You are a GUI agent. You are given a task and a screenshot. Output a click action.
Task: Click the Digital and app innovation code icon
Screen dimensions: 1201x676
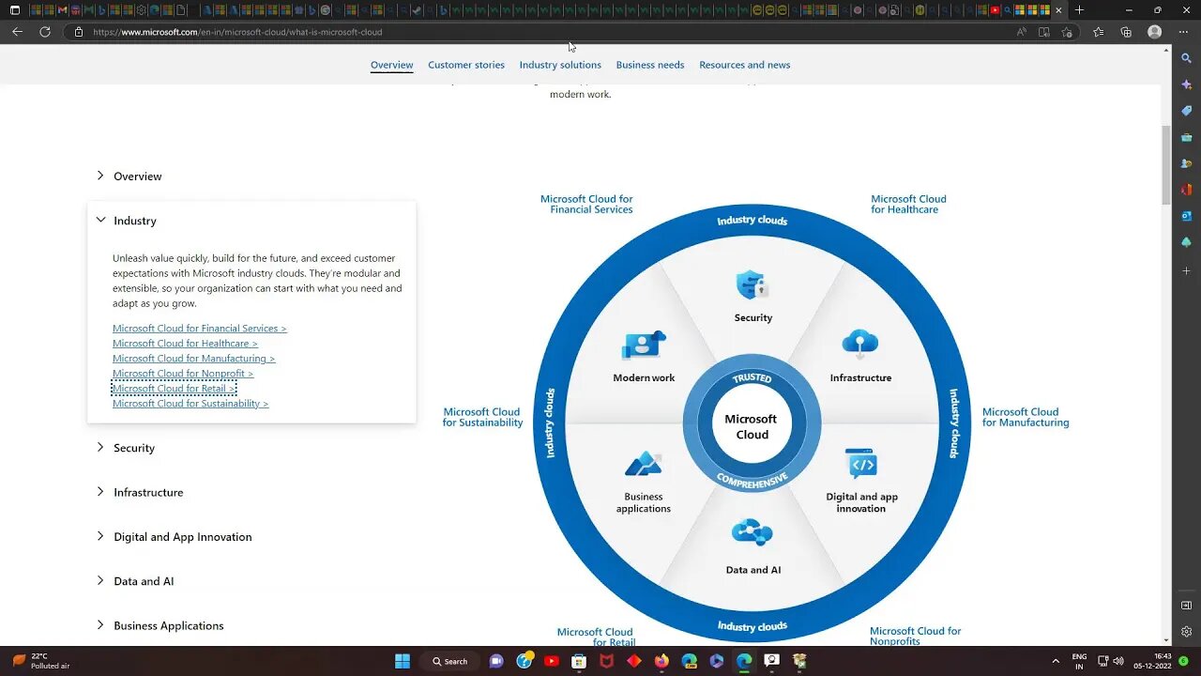pos(861,464)
